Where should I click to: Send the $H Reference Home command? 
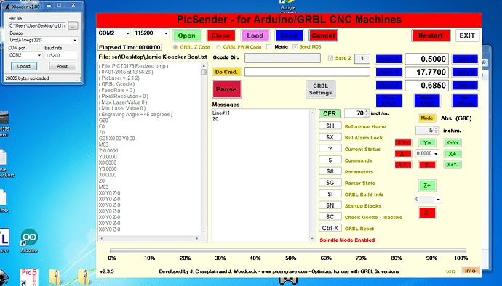coord(330,126)
